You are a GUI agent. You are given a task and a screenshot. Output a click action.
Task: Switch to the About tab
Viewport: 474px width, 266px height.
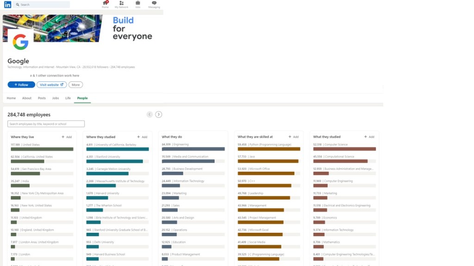pos(27,98)
